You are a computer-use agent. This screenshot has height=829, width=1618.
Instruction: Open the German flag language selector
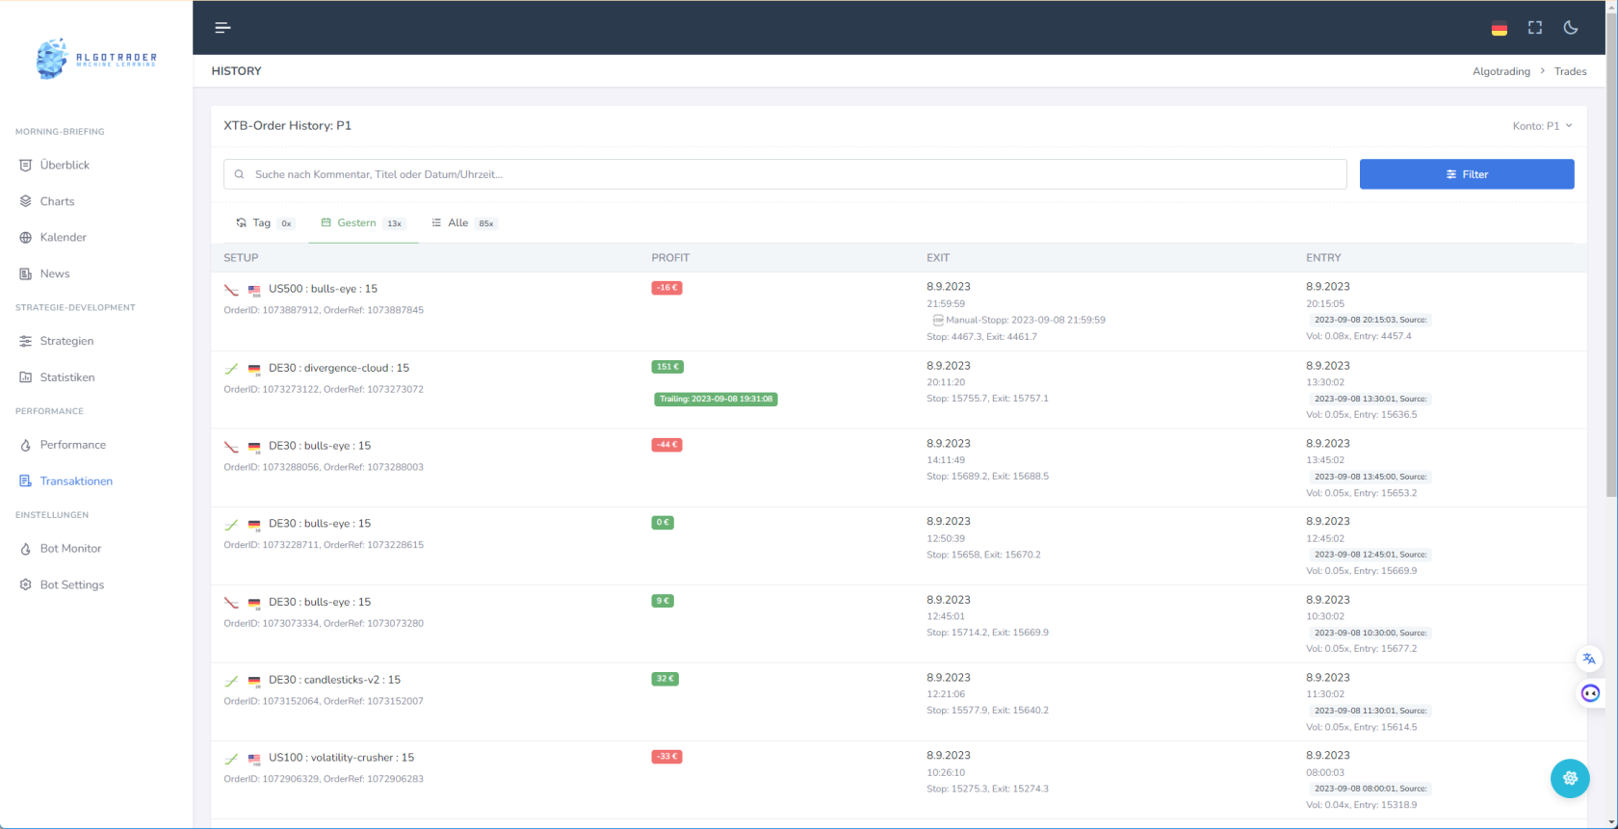(1499, 28)
